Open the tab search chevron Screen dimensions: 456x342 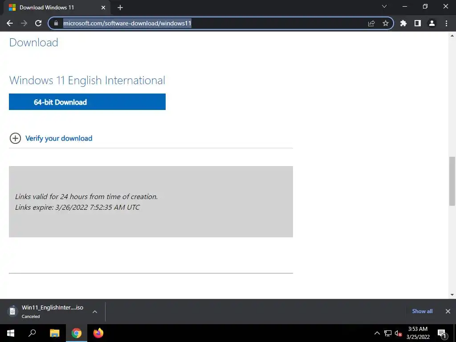click(384, 6)
